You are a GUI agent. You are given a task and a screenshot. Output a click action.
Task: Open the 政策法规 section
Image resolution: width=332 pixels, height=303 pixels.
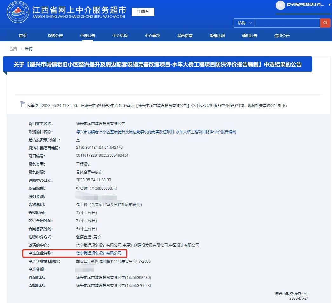217,36
